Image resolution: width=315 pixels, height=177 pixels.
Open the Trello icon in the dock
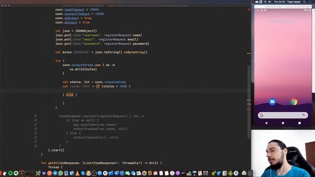72,173
